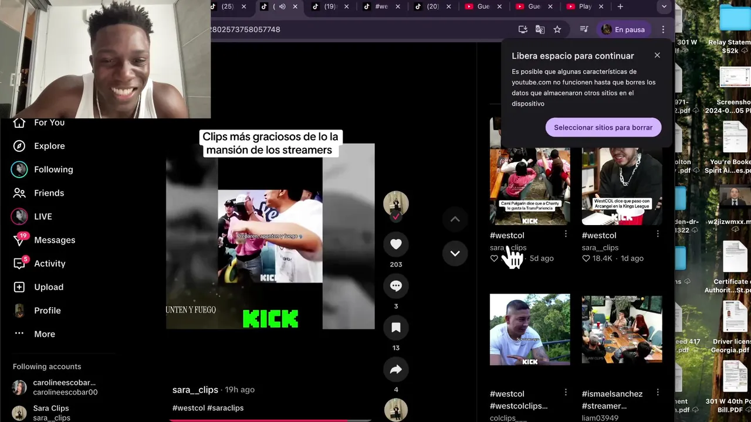
Task: Click the translate page icon in address bar
Action: (x=540, y=29)
